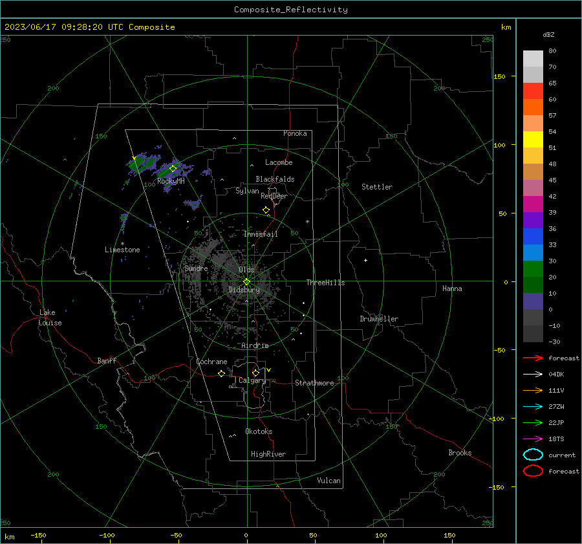The width and height of the screenshot is (582, 544).
Task: Click the Calgary city label
Action: pyautogui.click(x=252, y=380)
